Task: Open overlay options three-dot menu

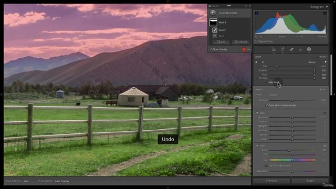Action: pyautogui.click(x=248, y=49)
